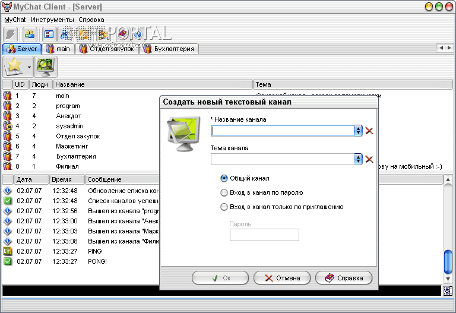
Task: Click the sysadmin channel row icon
Action: (7, 126)
